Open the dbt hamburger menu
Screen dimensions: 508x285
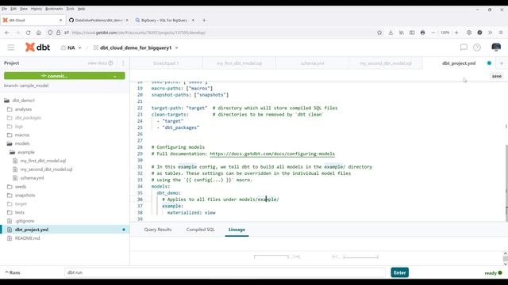[x=11, y=47]
